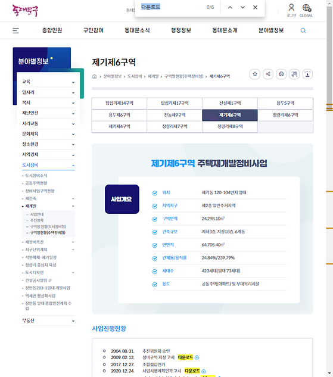This screenshot has width=333, height=377.
Task: Open 동대문소개 menu
Action: tap(225, 30)
